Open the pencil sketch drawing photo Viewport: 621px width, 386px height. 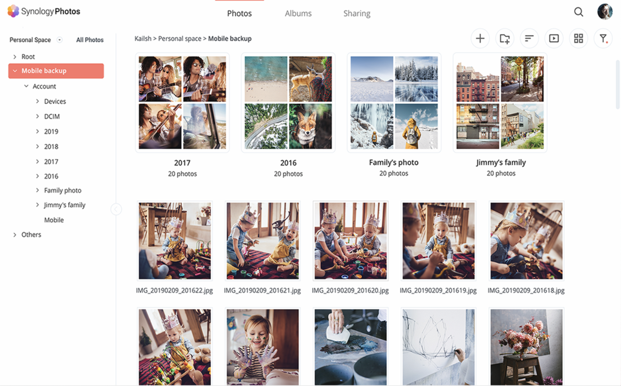click(438, 347)
